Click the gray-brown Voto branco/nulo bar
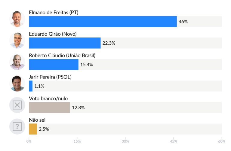Viewport: 231px width, 151px height. (x=49, y=108)
